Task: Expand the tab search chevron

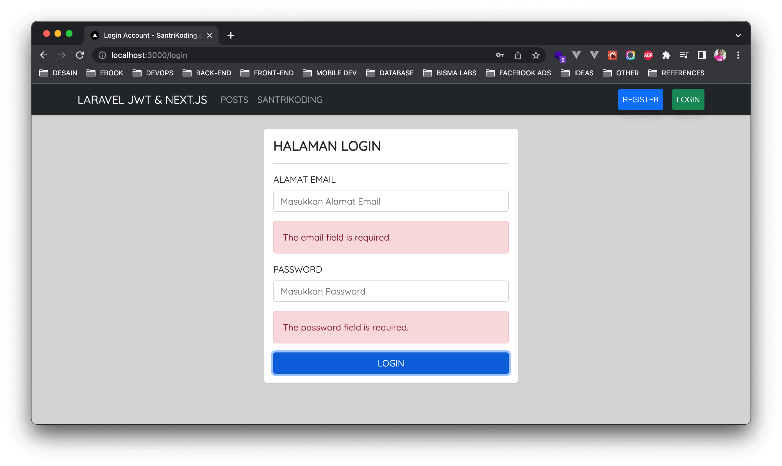Action: [738, 35]
